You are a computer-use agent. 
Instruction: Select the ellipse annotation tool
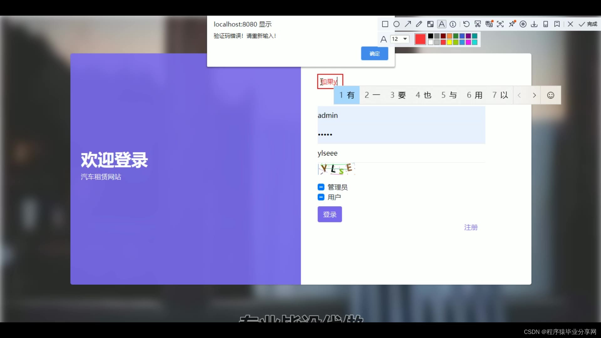pyautogui.click(x=396, y=24)
